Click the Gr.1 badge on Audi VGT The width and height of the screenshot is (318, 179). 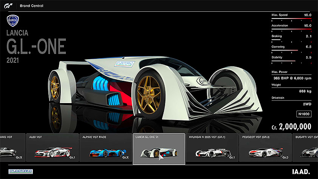[72, 157]
